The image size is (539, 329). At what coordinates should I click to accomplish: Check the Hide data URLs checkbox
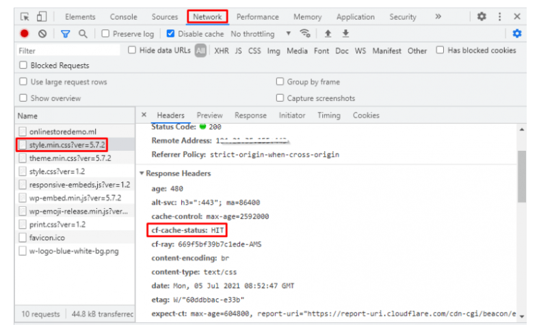(x=133, y=51)
